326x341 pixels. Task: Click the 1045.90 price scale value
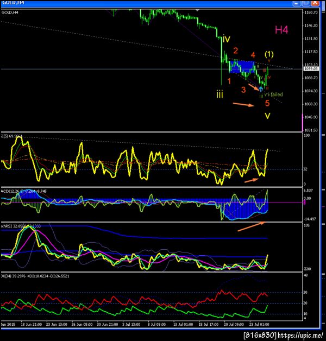click(x=311, y=117)
